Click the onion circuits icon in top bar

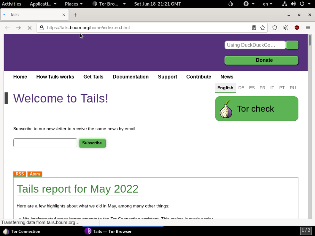231,4
